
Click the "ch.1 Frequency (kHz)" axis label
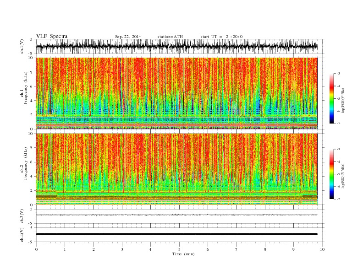(24, 88)
